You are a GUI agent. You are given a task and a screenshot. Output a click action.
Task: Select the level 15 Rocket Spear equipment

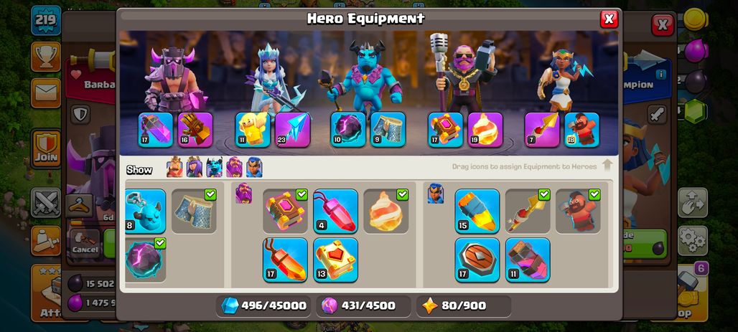pos(477,211)
